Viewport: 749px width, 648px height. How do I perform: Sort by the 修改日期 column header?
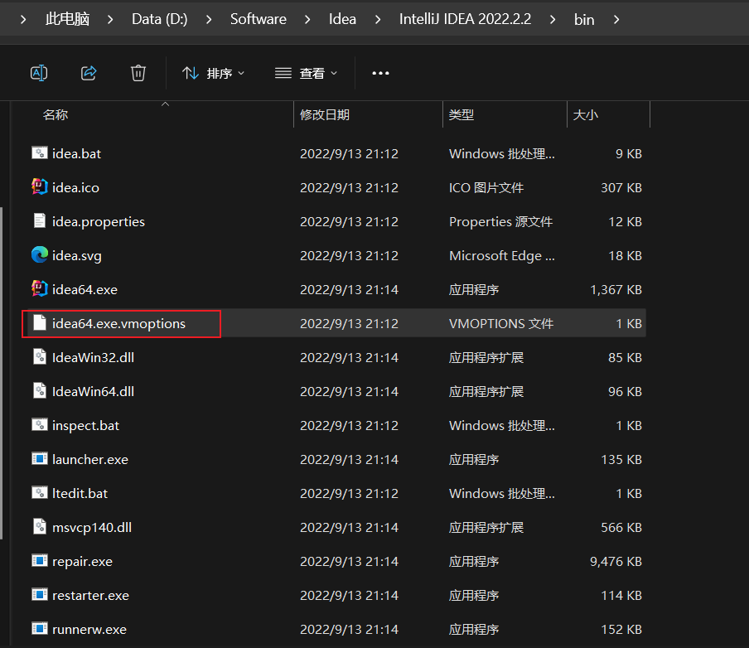pos(325,114)
